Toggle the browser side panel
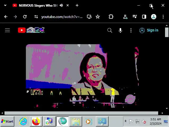The image size is (169, 127). pyautogui.click(x=144, y=17)
